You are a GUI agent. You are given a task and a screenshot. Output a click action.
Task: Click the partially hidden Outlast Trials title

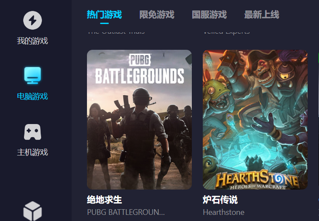[116, 32]
